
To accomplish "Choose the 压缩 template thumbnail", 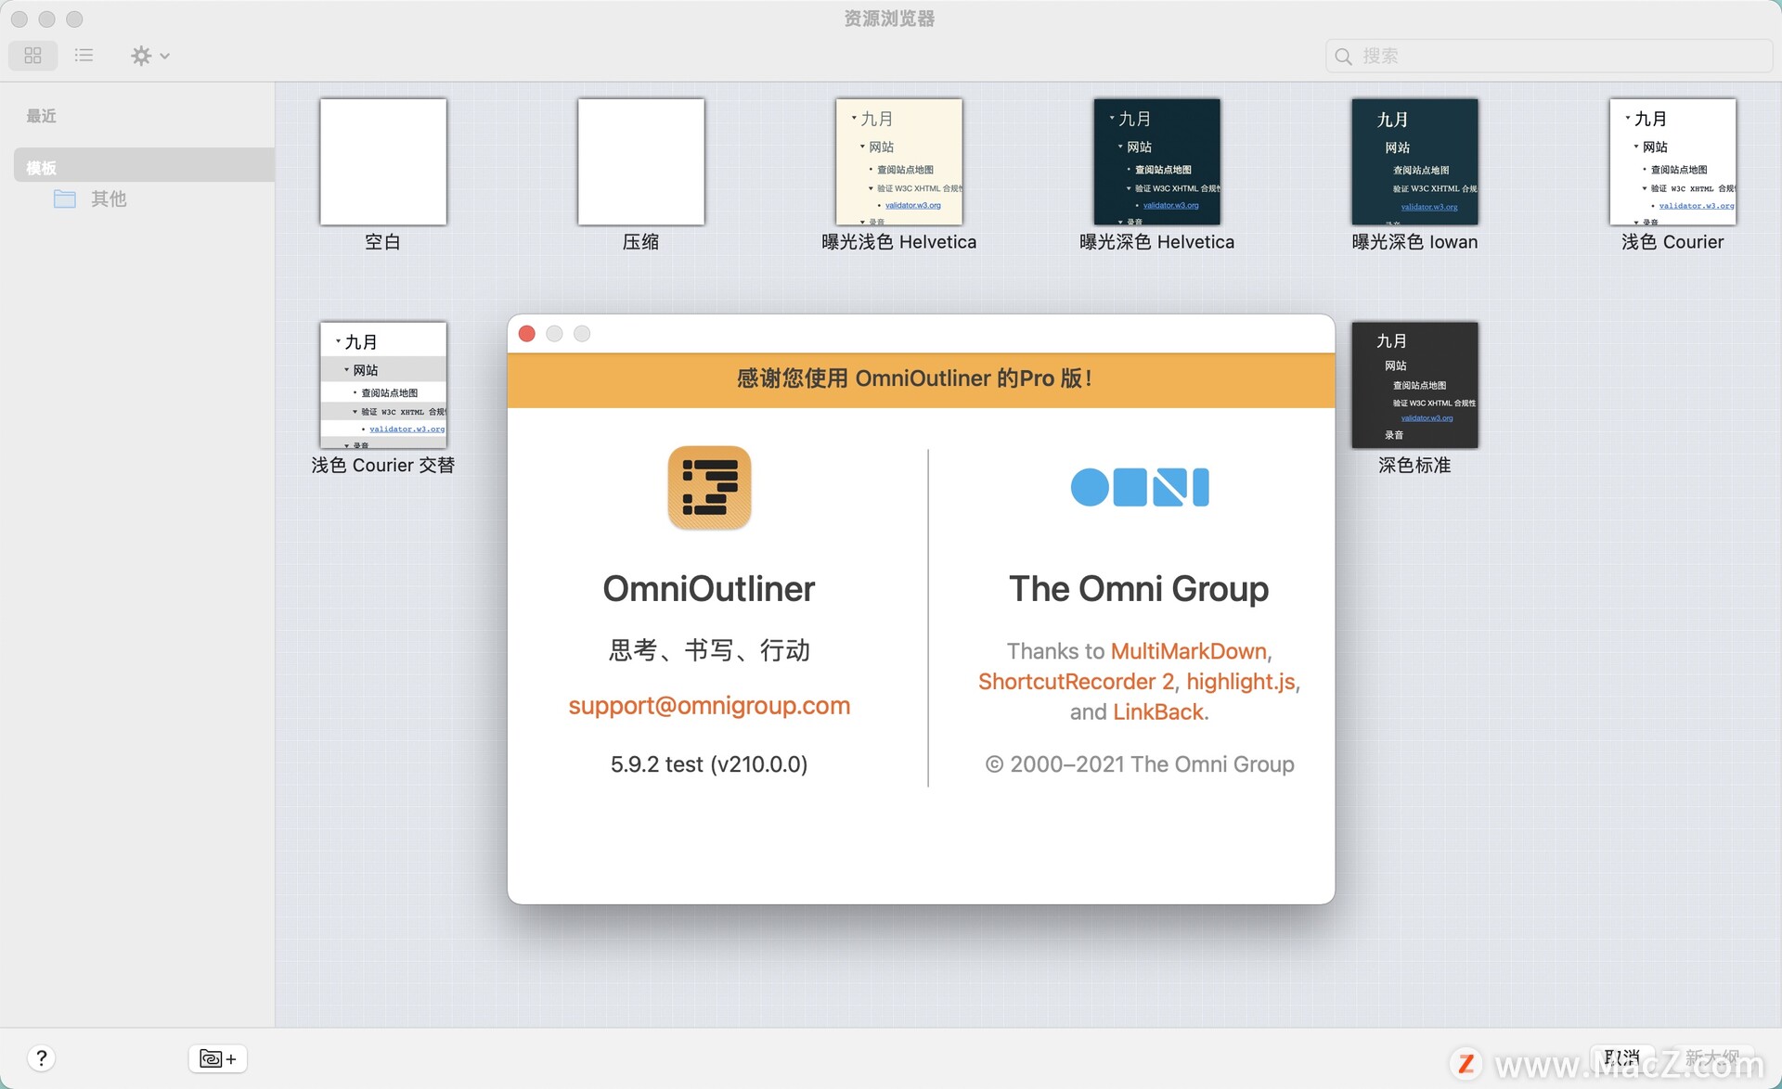I will (641, 161).
